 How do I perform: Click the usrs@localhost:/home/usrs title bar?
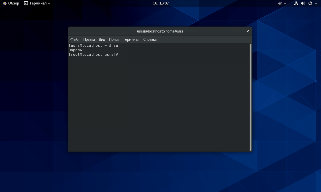pos(160,31)
